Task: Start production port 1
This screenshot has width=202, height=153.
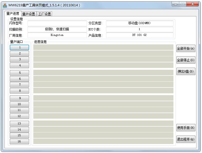Action: coord(20,48)
